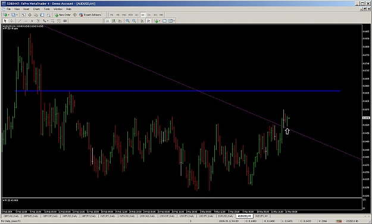Viewport: 372px width, 224px height.
Task: Open the Tools menu
Action: coord(47,9)
